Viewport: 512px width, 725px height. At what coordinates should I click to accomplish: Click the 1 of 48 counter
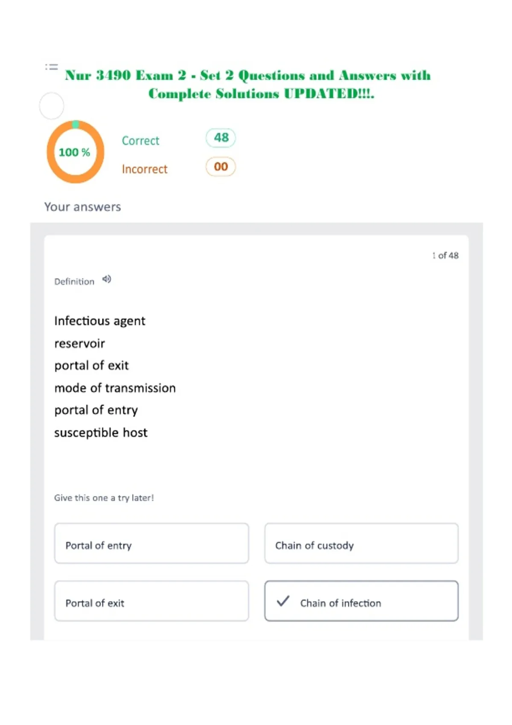click(445, 255)
